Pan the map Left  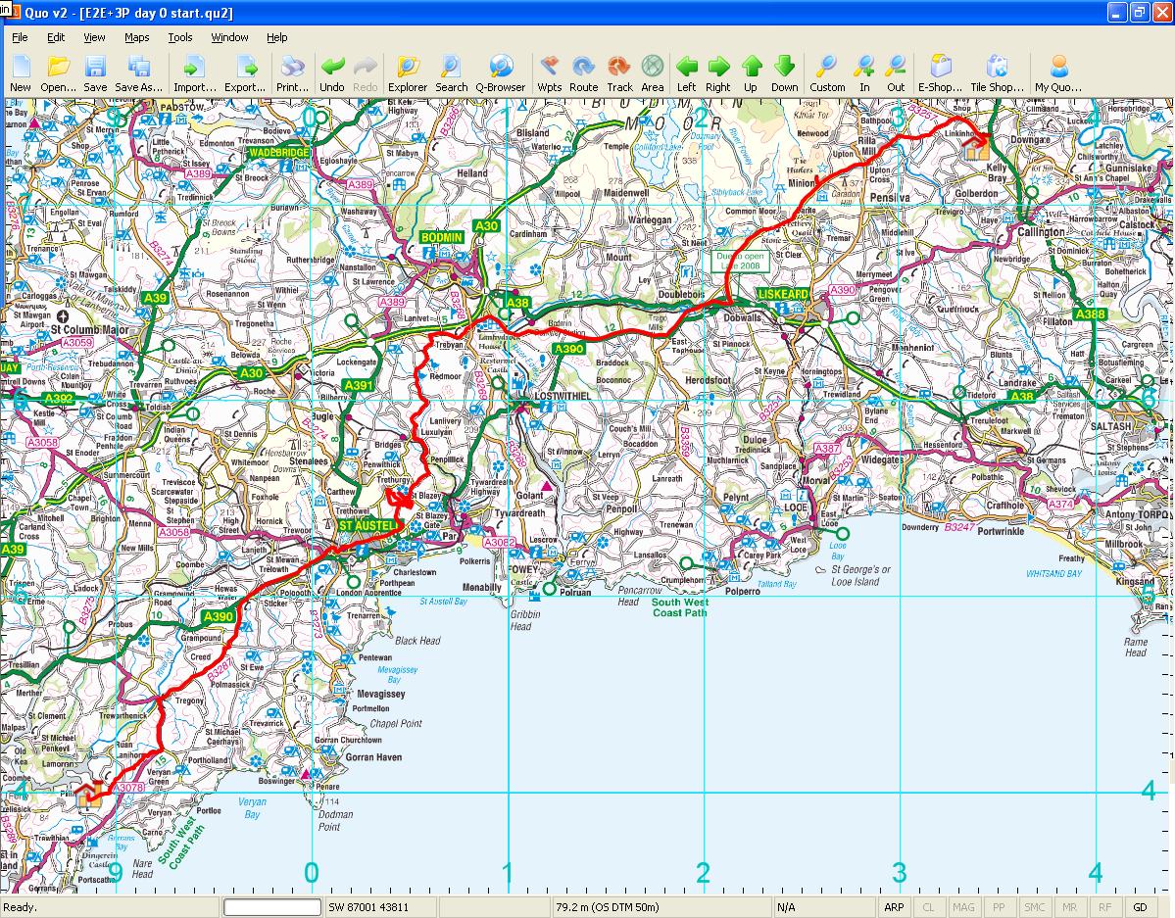686,73
